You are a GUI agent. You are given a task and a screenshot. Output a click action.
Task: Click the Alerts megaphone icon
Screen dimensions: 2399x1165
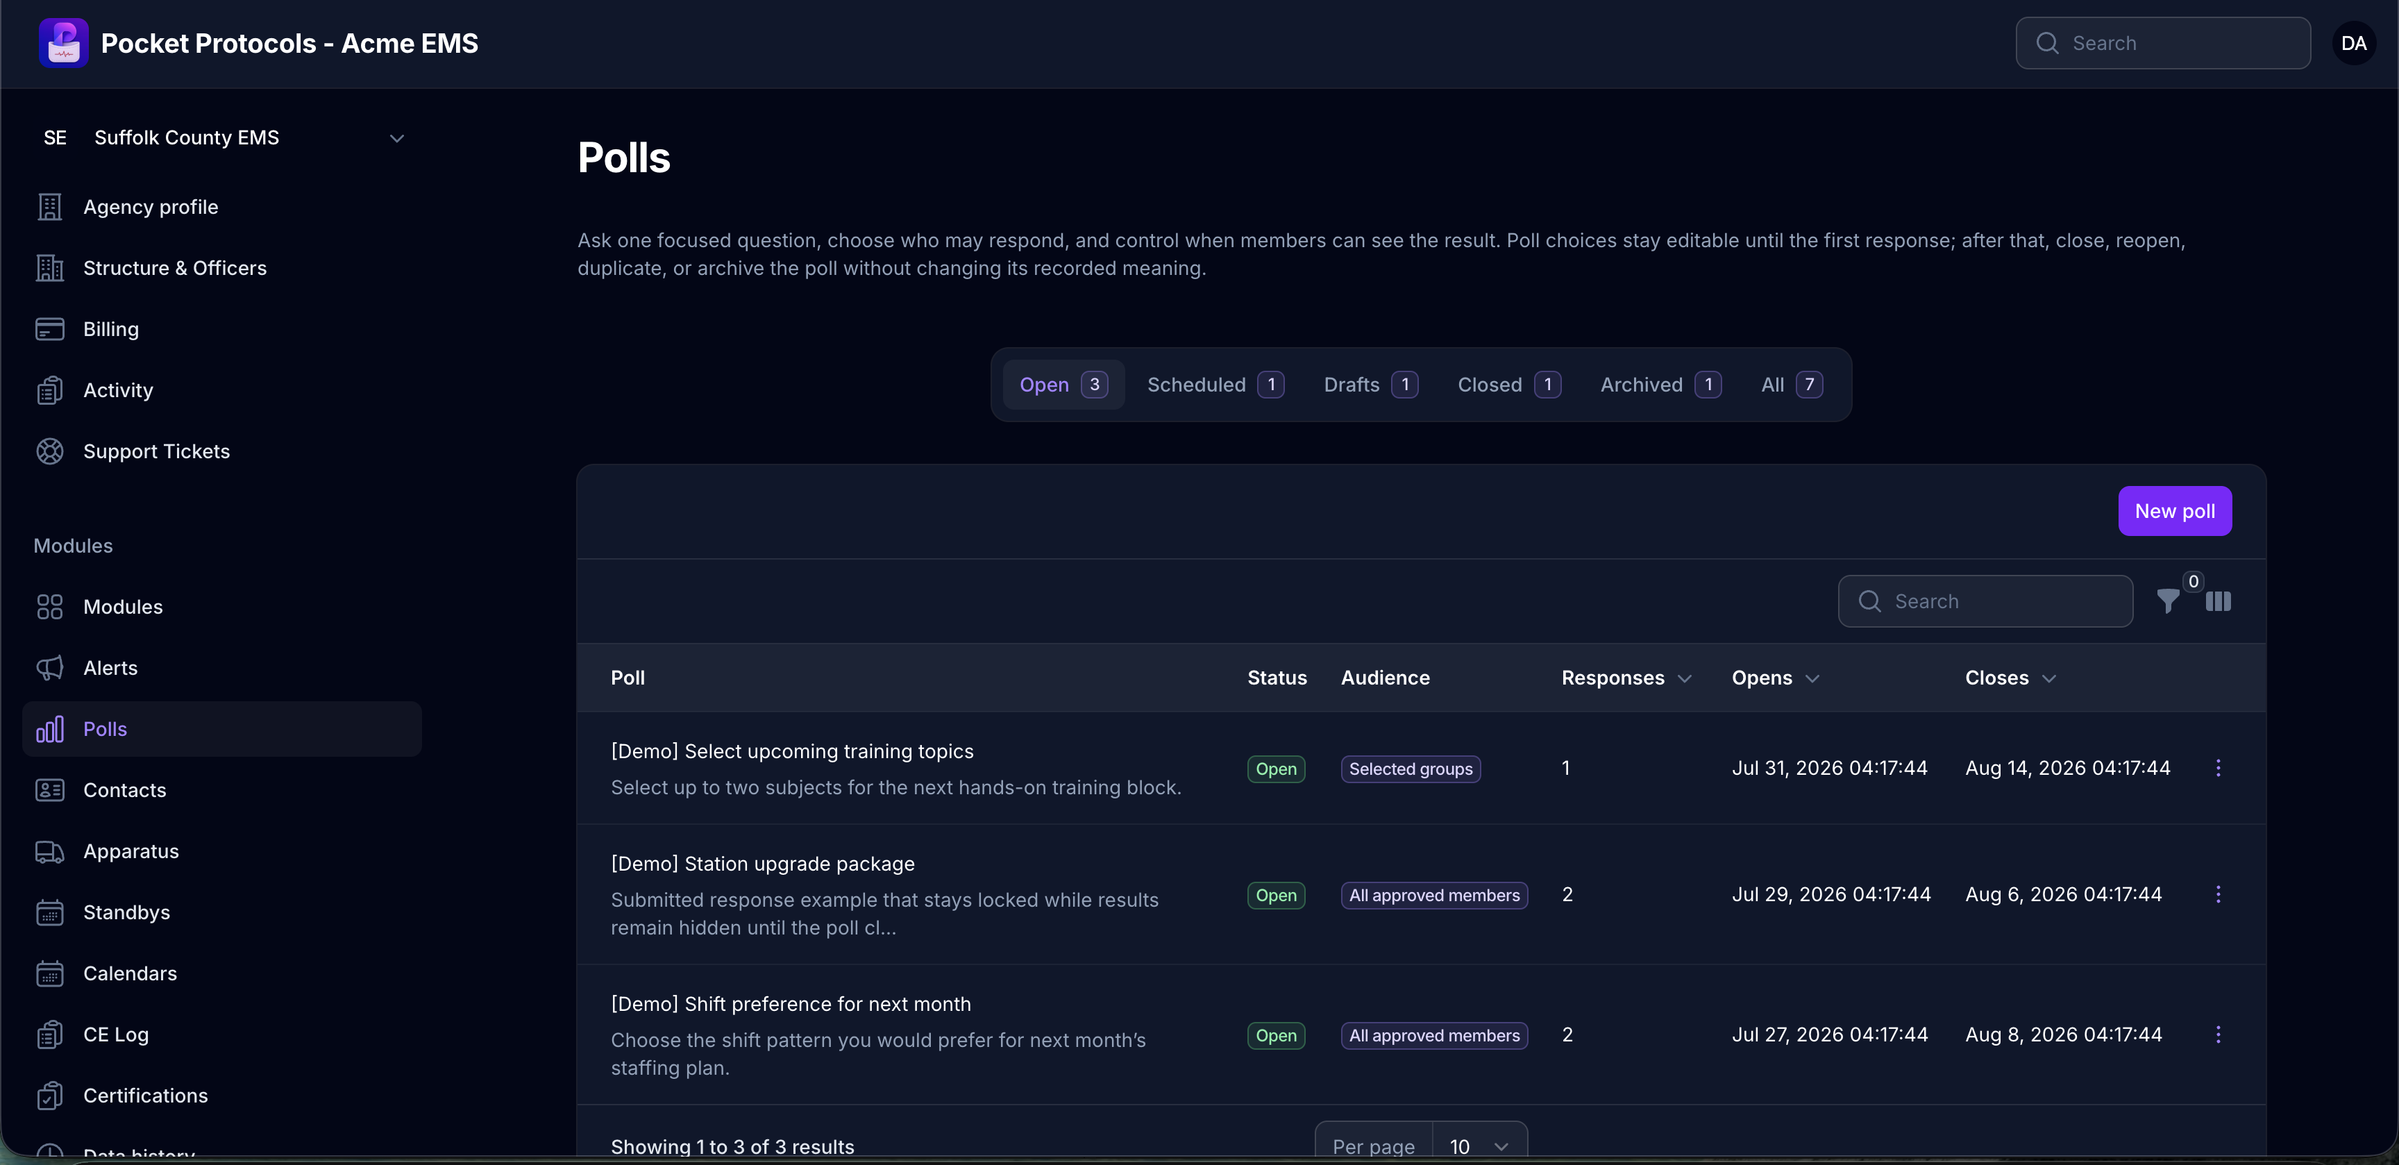click(x=49, y=668)
